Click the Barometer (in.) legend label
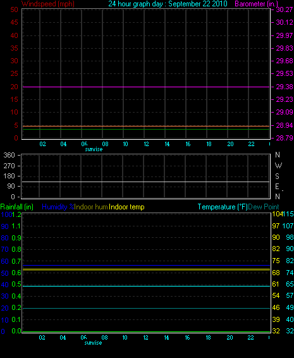The image size is (294, 358). pos(256,4)
